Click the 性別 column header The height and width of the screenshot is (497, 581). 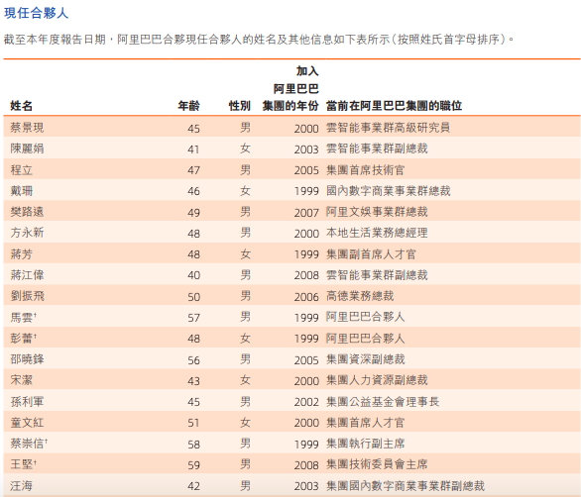pyautogui.click(x=239, y=106)
